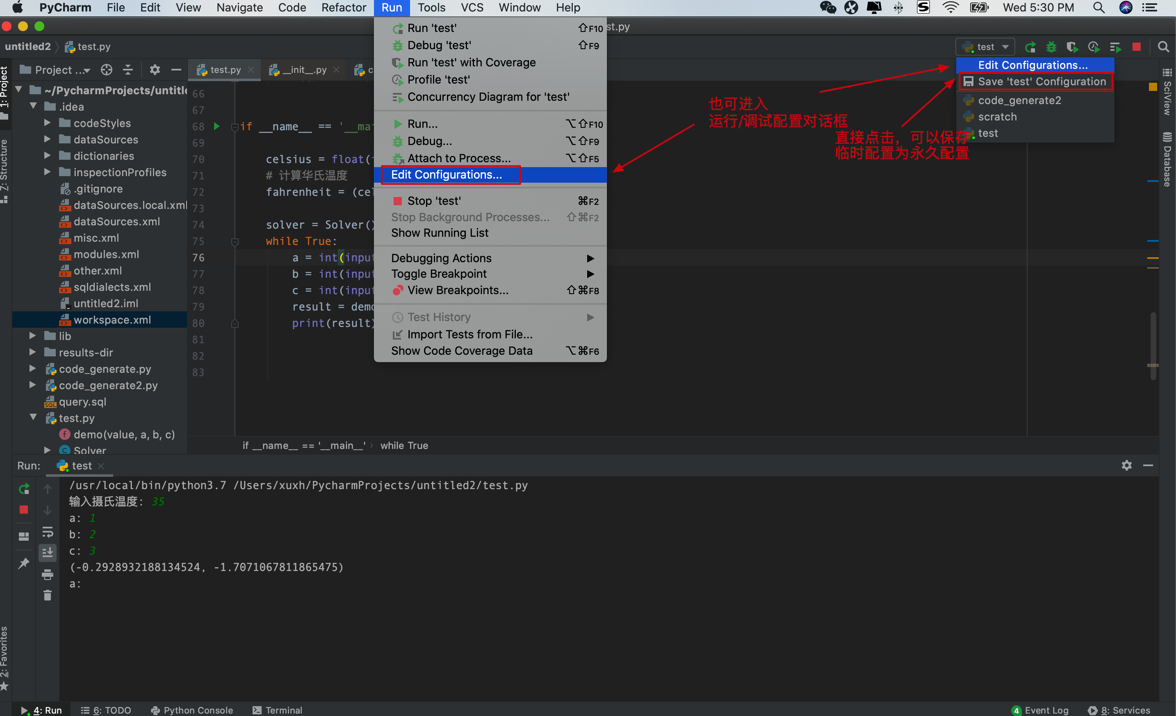Image resolution: width=1176 pixels, height=716 pixels.
Task: Save 'test' Configuration in the dropdown list
Action: (x=1036, y=82)
